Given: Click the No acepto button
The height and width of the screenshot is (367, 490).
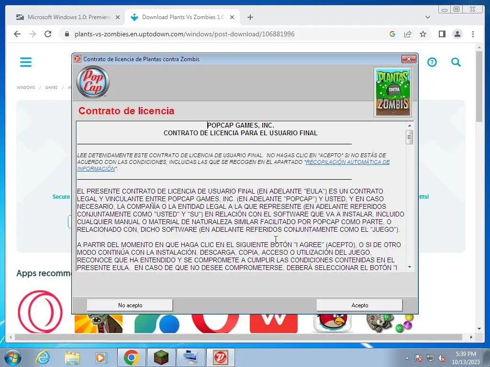Looking at the screenshot, I should (130, 305).
